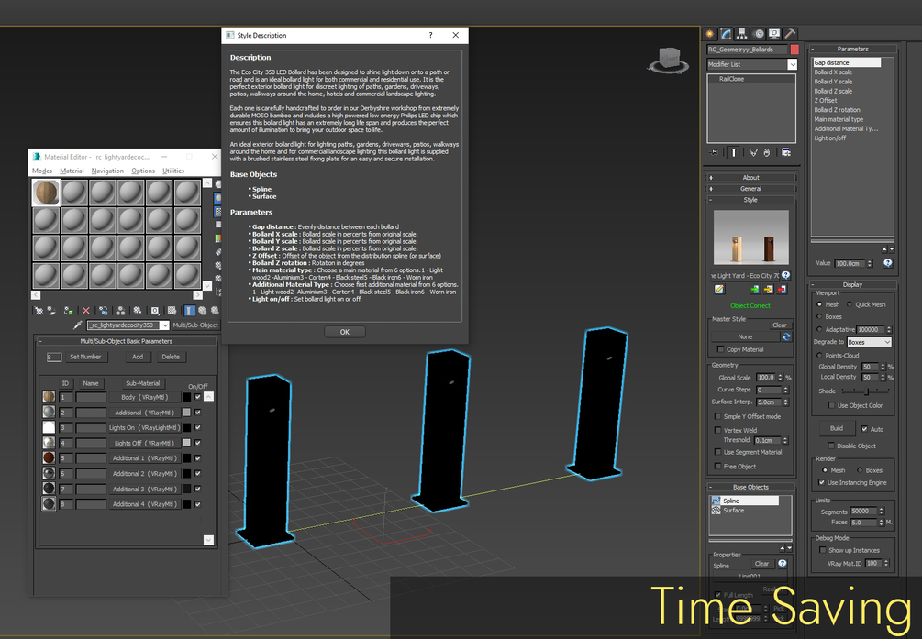
Task: Click the Add sub-material button
Action: [138, 357]
